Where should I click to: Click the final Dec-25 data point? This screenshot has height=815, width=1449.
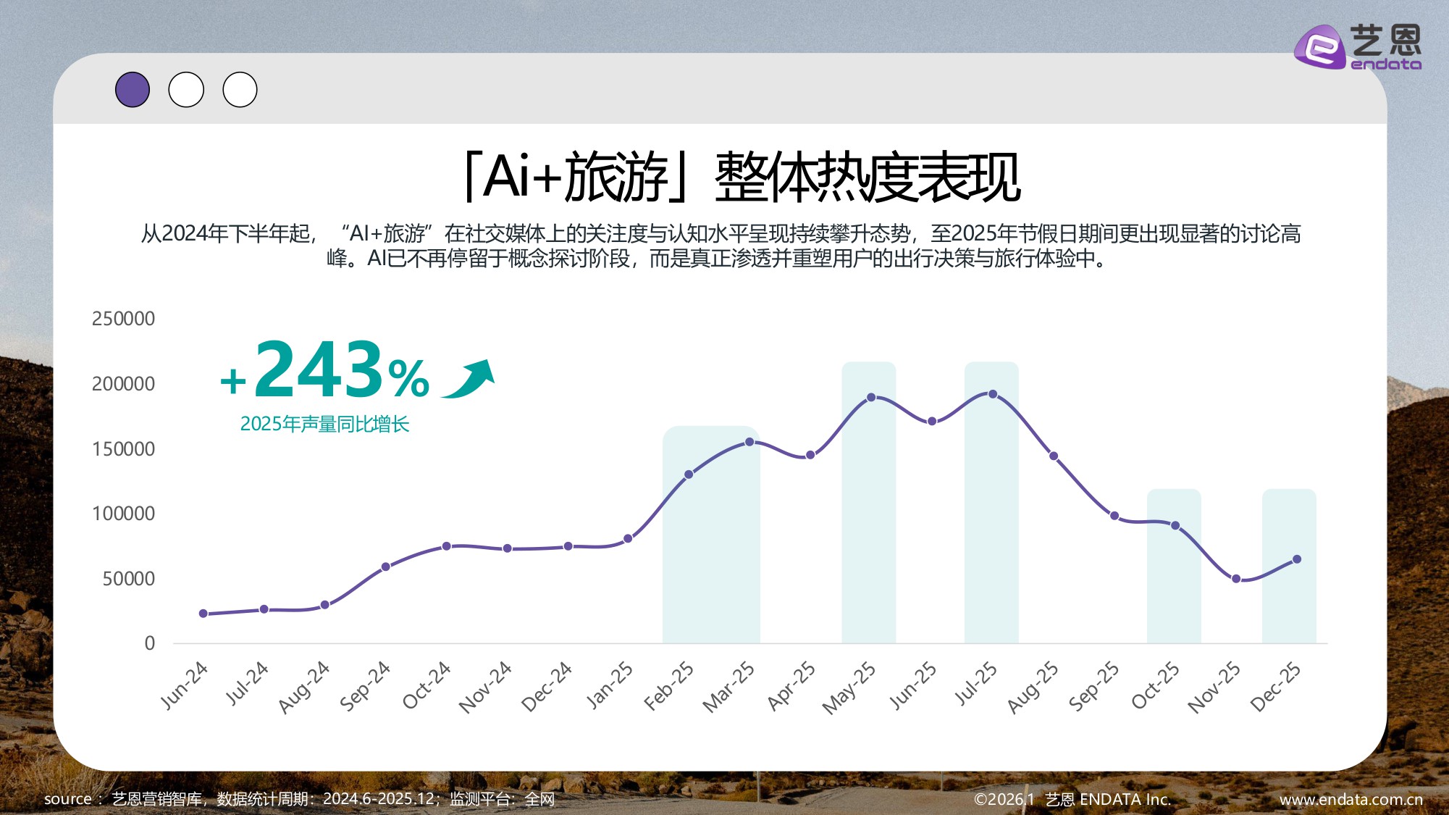(x=1296, y=559)
